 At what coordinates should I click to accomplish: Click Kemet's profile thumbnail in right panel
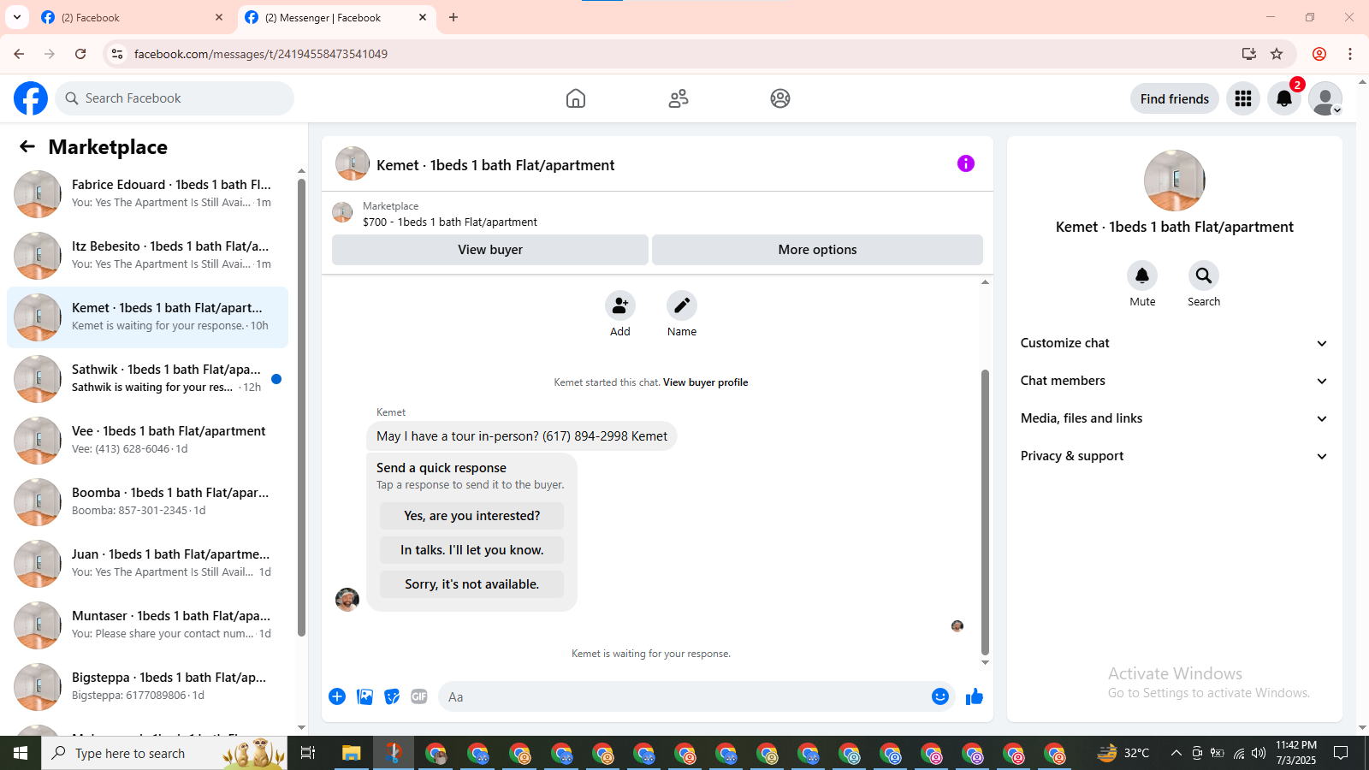tap(1175, 181)
